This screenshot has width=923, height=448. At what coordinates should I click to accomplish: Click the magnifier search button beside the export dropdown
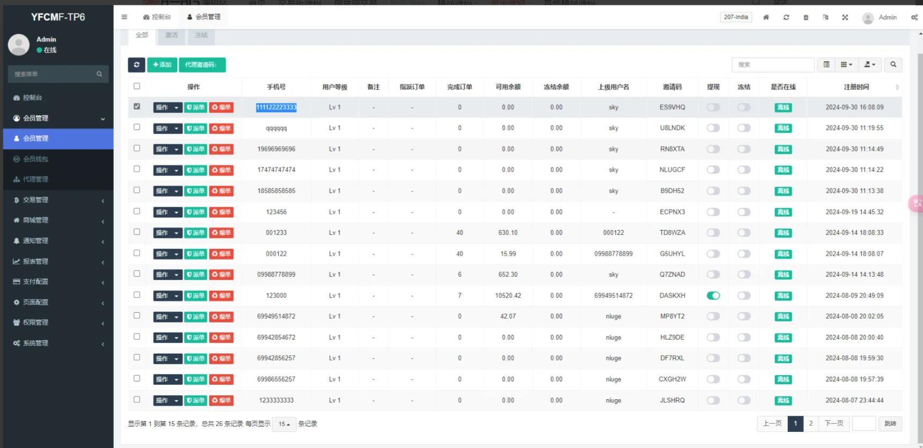click(x=893, y=65)
